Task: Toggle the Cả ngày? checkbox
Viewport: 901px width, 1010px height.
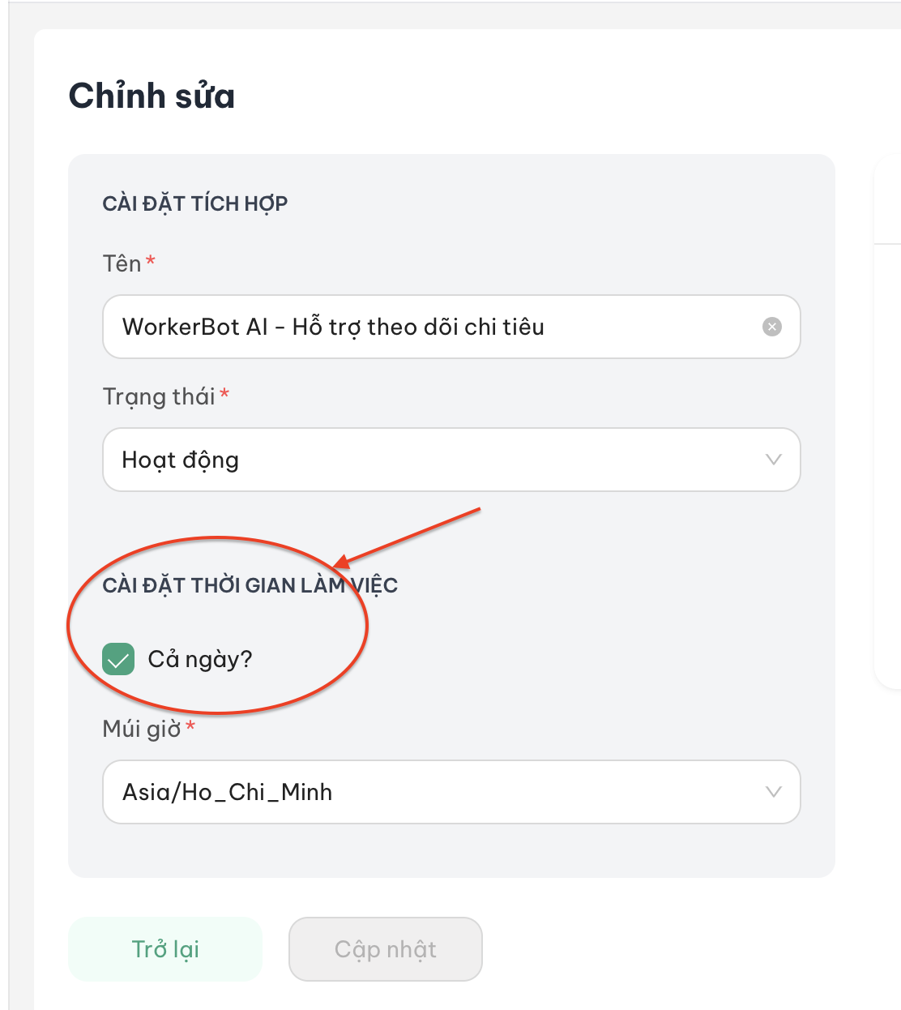Action: pos(118,659)
